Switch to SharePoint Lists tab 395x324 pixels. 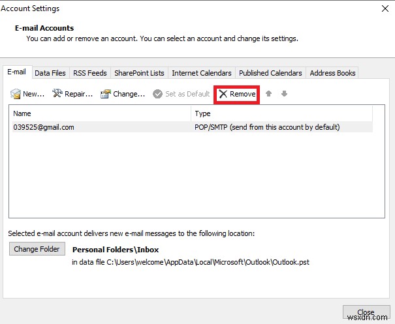pos(139,73)
